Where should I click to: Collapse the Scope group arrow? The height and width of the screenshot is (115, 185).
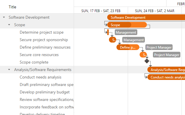(9, 25)
